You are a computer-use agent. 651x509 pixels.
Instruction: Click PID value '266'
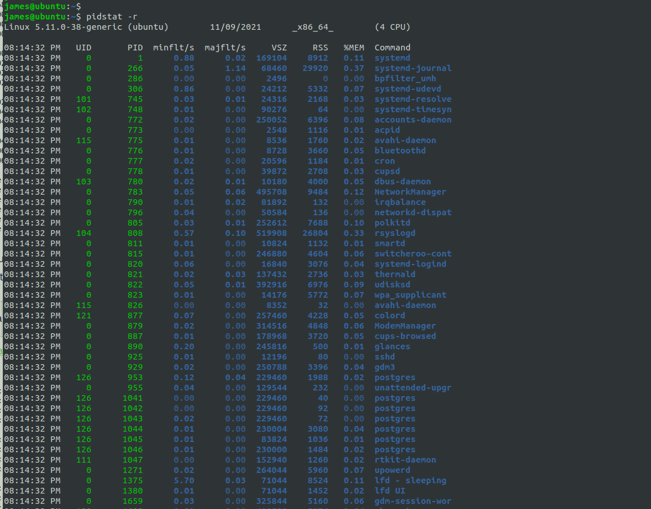point(135,68)
